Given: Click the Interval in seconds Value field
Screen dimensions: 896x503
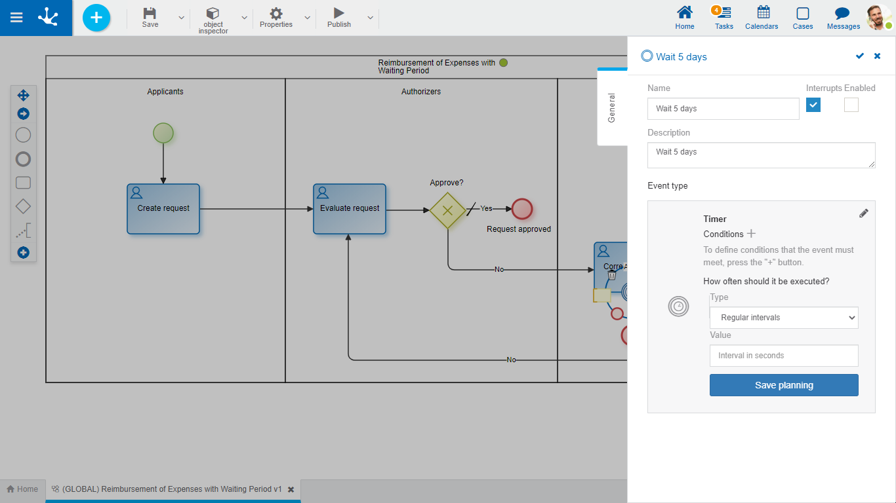Looking at the screenshot, I should pyautogui.click(x=784, y=356).
